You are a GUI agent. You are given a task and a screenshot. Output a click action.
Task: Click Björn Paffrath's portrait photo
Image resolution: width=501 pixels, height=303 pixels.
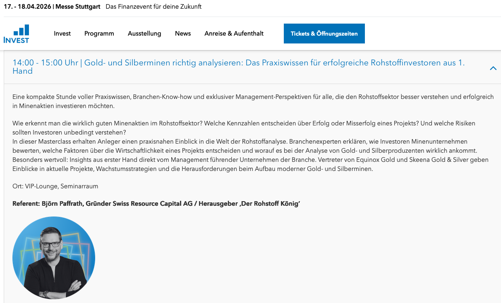[x=53, y=257]
